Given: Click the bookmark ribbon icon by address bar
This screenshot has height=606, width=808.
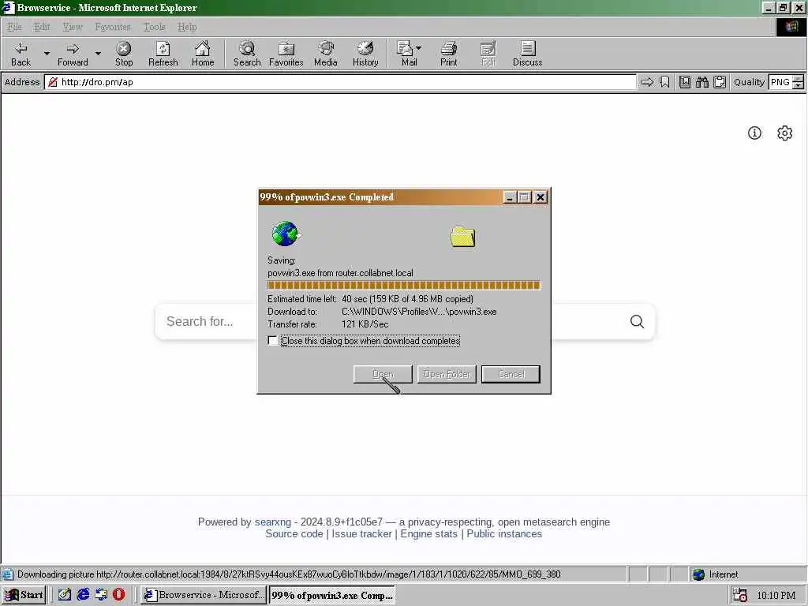Looking at the screenshot, I should 664,82.
